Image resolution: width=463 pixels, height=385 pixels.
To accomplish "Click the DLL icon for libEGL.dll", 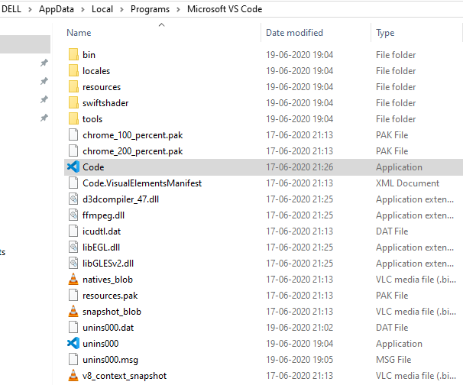I will click(x=73, y=247).
